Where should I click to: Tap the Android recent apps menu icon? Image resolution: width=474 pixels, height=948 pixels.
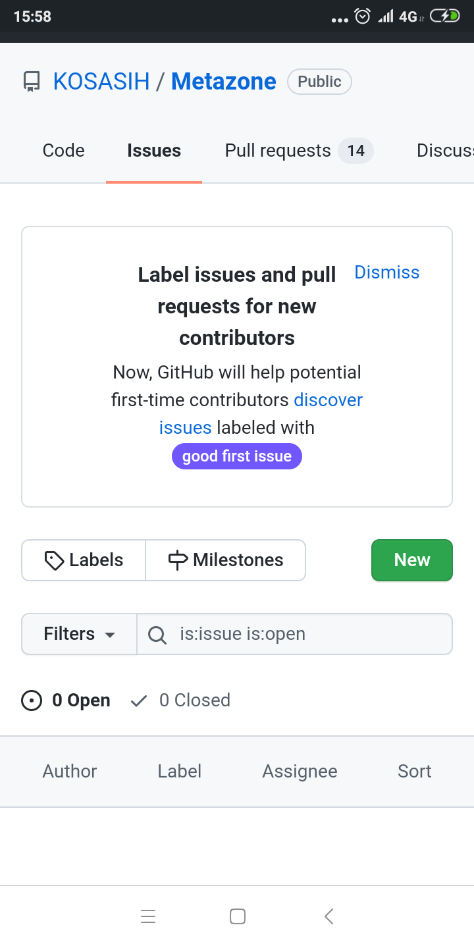(x=148, y=916)
